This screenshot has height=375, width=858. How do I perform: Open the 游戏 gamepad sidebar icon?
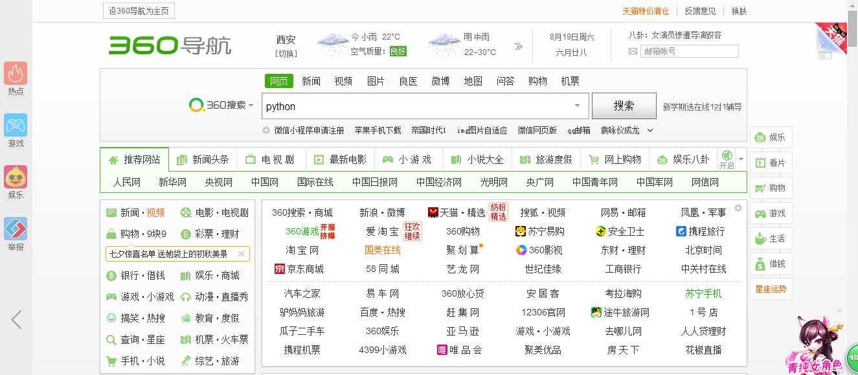coord(16,125)
